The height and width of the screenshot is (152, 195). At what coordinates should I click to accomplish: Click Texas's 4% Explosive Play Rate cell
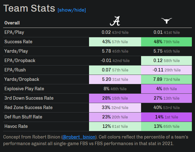(x=166, y=89)
